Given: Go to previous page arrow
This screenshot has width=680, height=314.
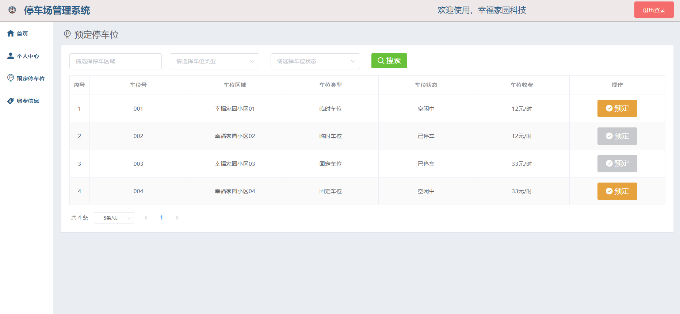Looking at the screenshot, I should 146,218.
